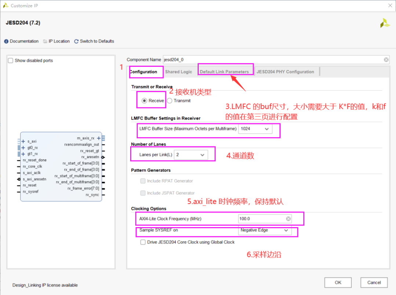Select the rx_start_of_frame[3:0] port label
Screen dimensions: 396x295
point(81,163)
